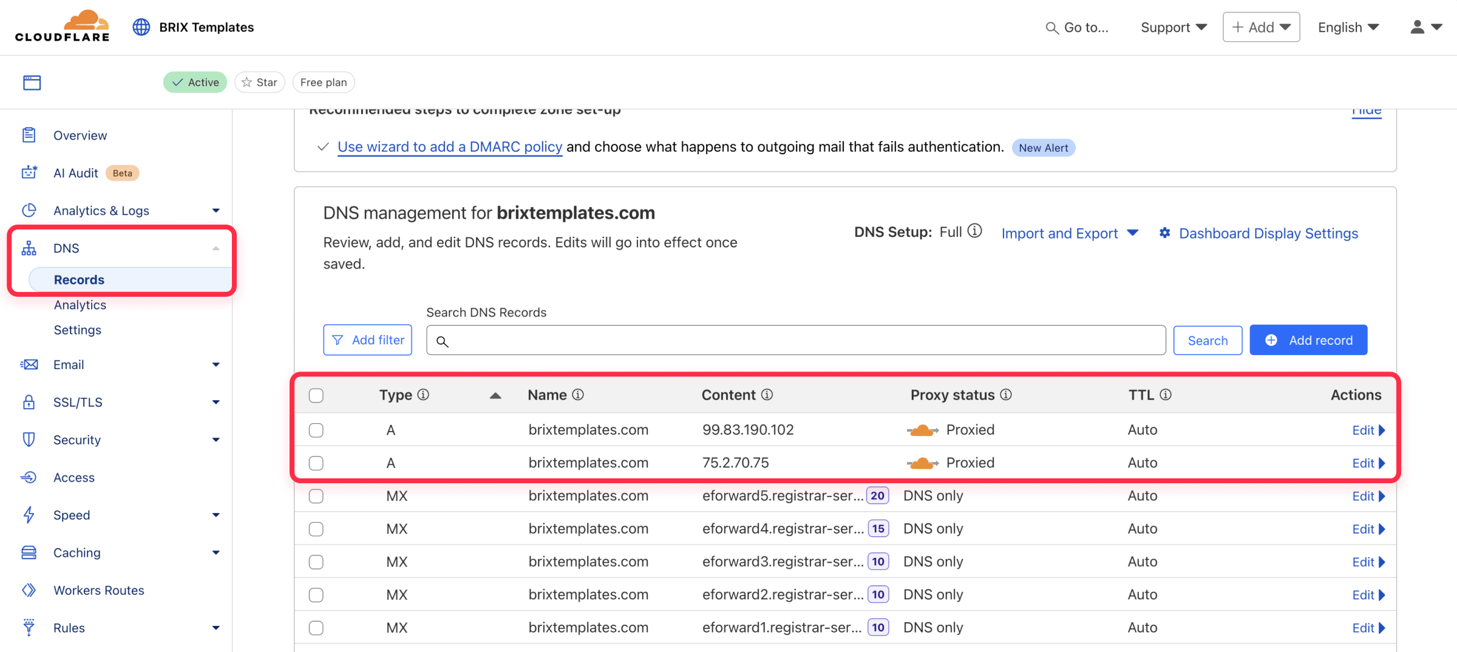Click the Free plan badge

click(324, 82)
